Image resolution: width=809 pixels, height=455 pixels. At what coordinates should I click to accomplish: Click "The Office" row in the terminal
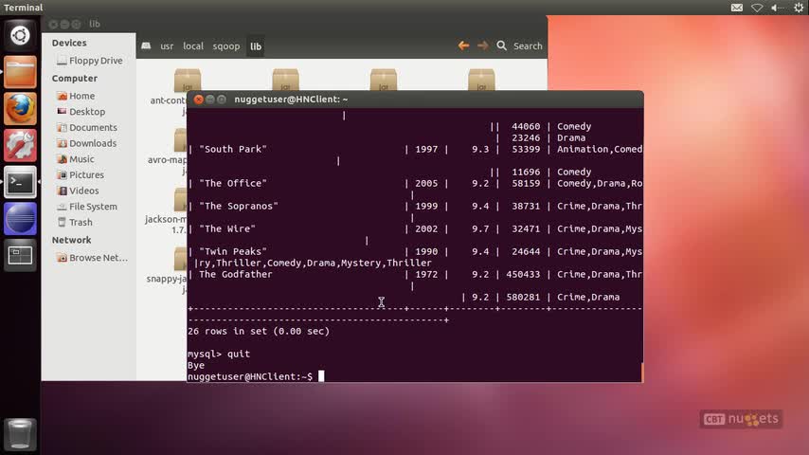tap(415, 183)
